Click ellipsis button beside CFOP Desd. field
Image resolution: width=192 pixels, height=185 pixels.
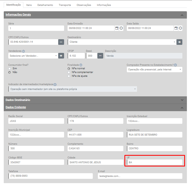pos(100,56)
